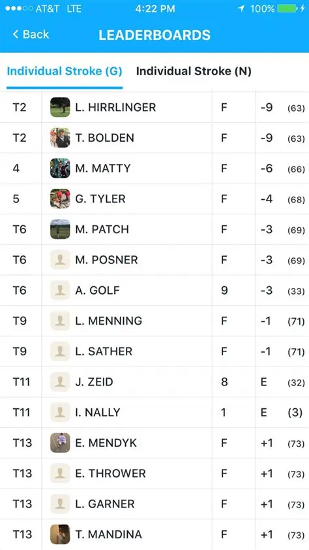Screen dimensions: 309x550
Task: Select the L. Menning player name
Action: click(108, 321)
